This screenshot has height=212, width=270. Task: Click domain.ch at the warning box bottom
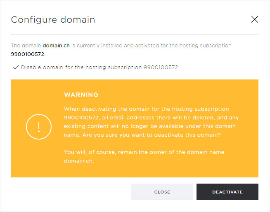78,161
